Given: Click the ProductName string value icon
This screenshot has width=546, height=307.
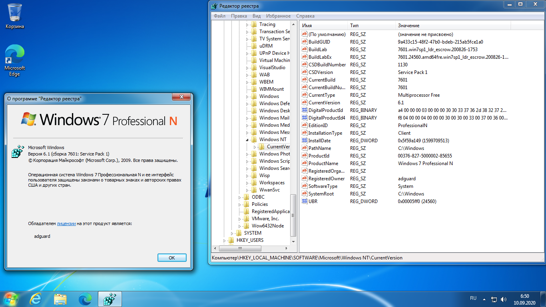Looking at the screenshot, I should pyautogui.click(x=305, y=163).
